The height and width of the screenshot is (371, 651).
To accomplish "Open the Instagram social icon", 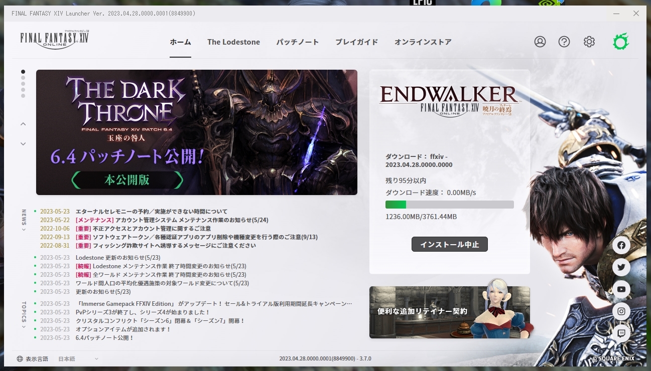I will (621, 311).
